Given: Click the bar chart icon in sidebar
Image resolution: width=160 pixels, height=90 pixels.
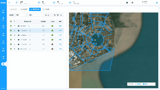Looking at the screenshot, I should pos(3,56).
